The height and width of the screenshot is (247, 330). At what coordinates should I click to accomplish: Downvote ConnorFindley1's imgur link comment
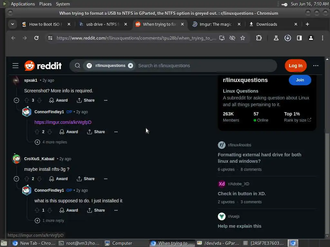click(x=50, y=132)
